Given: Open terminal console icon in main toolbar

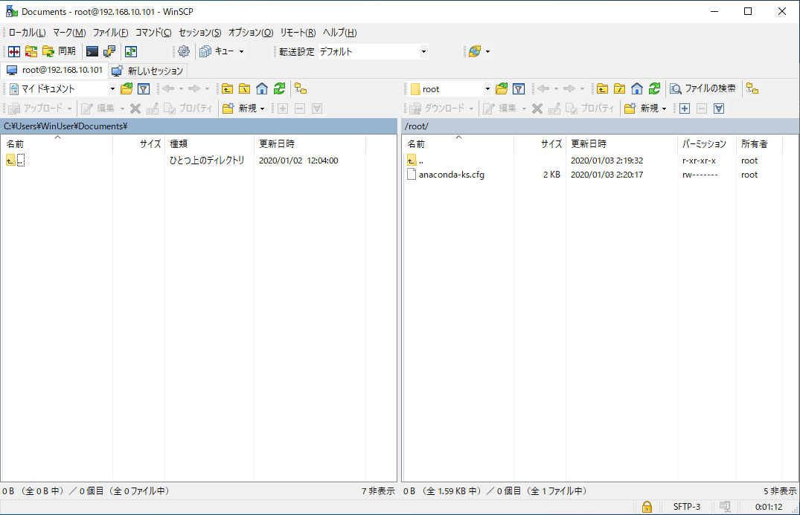Looking at the screenshot, I should [x=92, y=51].
